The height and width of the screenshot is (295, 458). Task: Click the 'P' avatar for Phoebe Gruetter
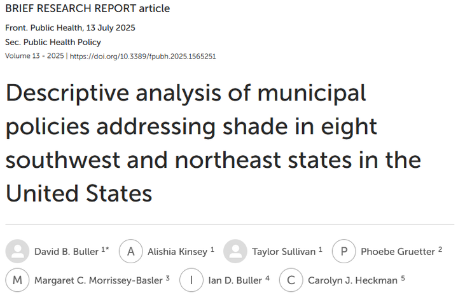coord(344,251)
